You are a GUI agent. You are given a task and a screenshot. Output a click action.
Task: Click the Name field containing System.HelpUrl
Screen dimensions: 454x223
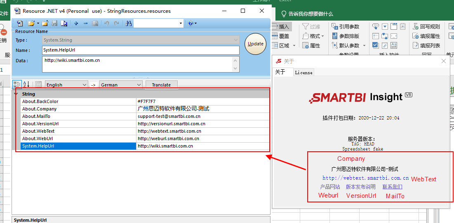[x=141, y=50]
